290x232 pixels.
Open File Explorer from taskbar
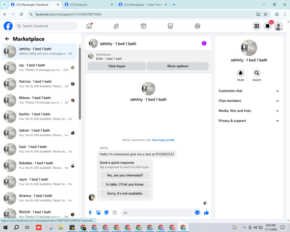click(61, 227)
